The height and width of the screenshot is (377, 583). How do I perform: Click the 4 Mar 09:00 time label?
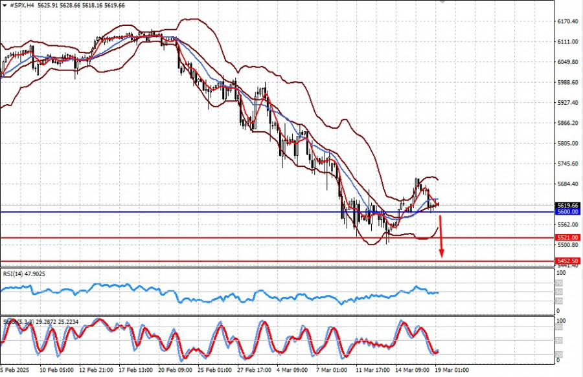pos(292,371)
